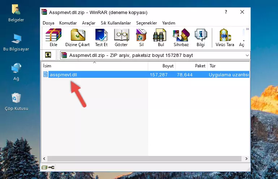
Task: Click the archive path address field
Action: coord(155,55)
